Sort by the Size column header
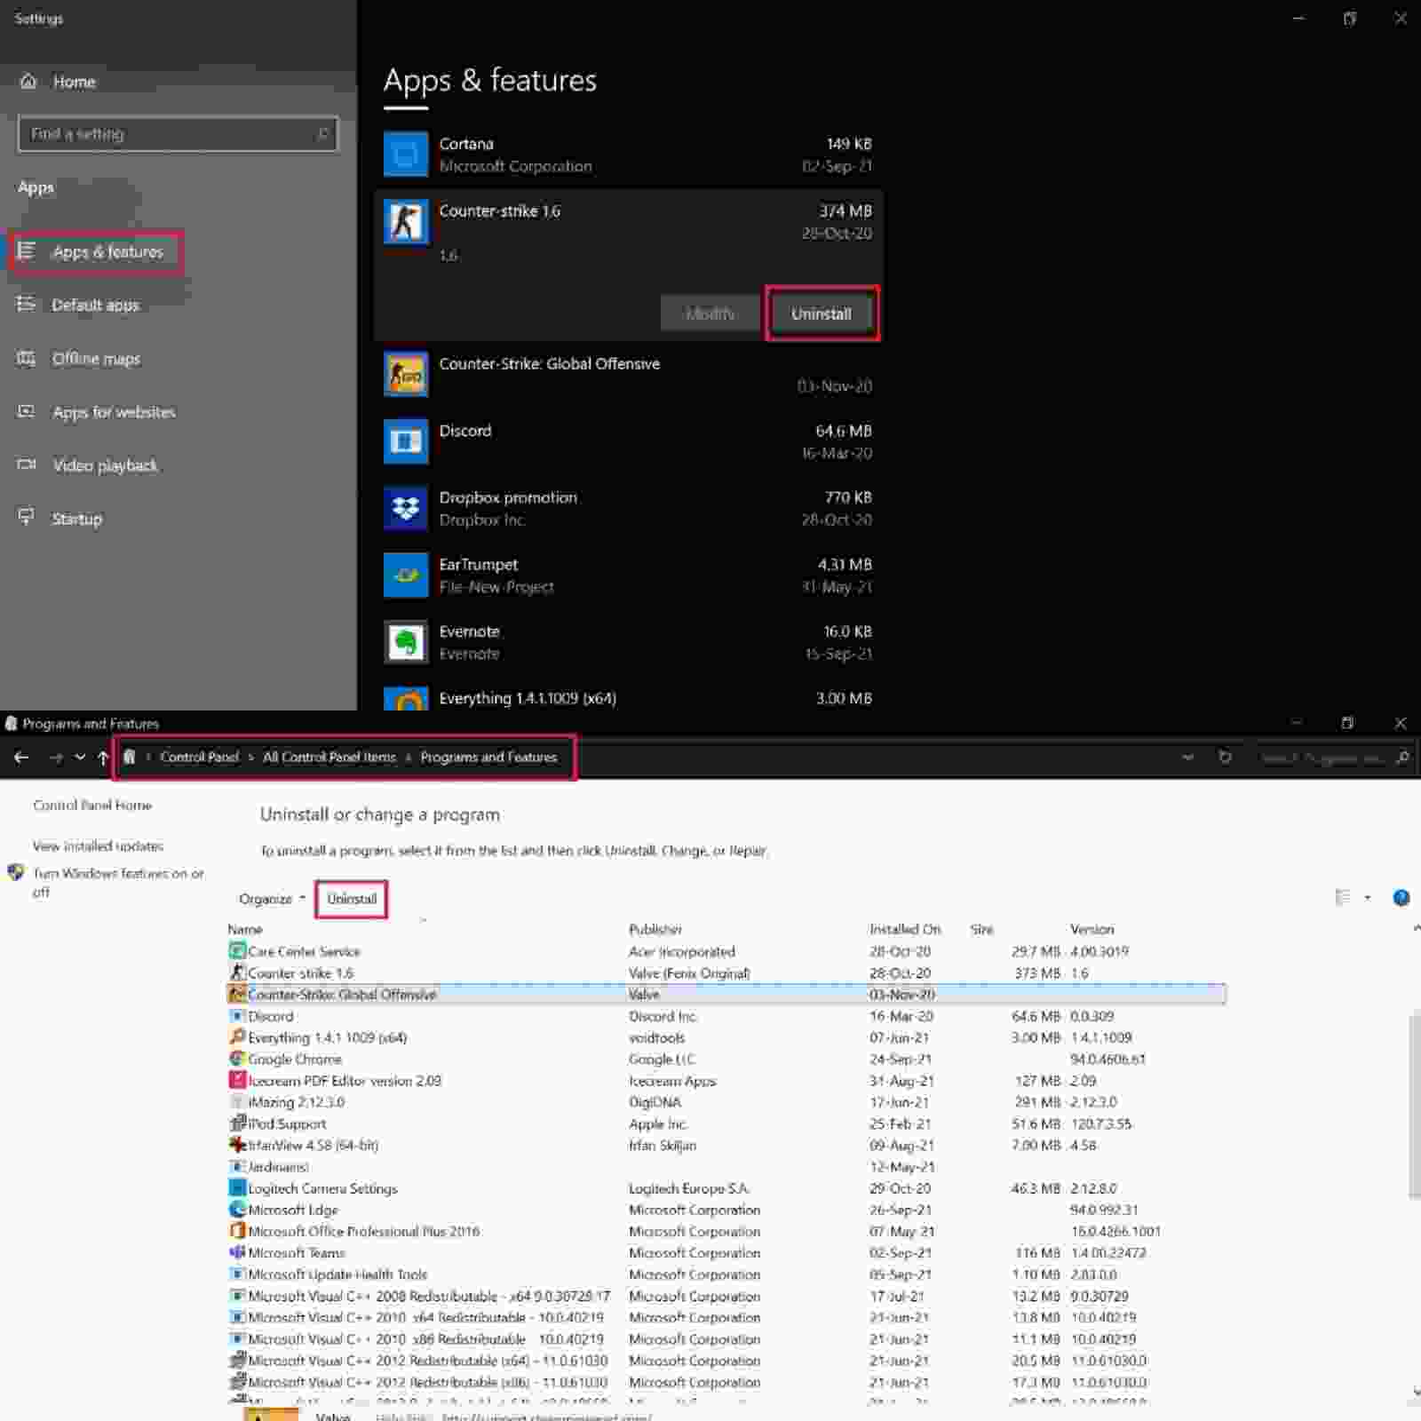This screenshot has height=1421, width=1421. click(981, 929)
